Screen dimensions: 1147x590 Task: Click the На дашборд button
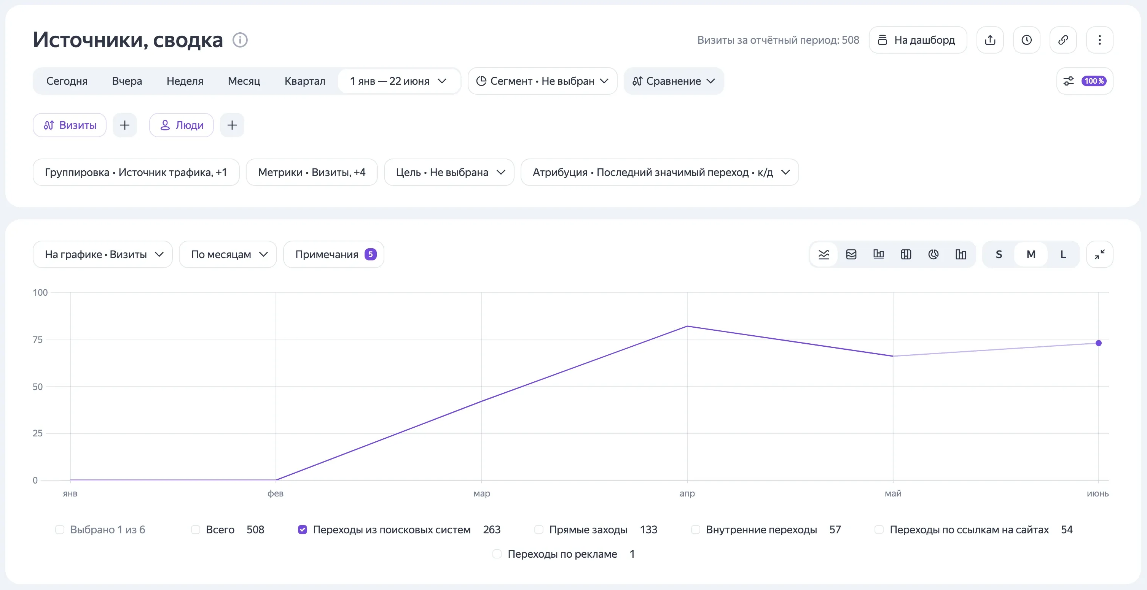(x=918, y=40)
